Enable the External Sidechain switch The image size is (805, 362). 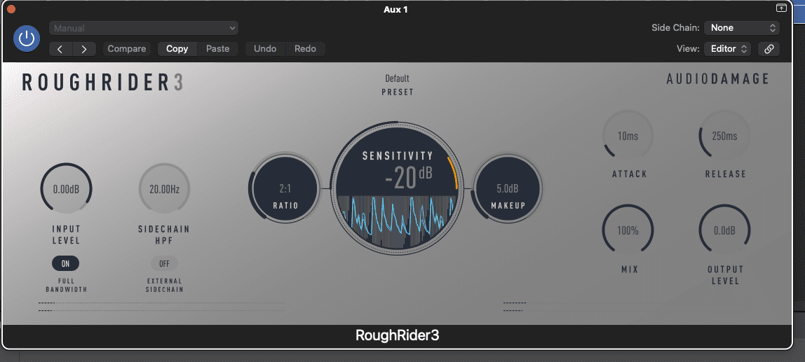pos(164,263)
